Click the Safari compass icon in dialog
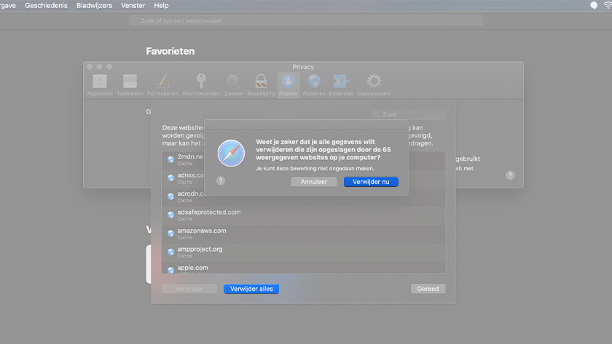This screenshot has height=344, width=612. [231, 153]
